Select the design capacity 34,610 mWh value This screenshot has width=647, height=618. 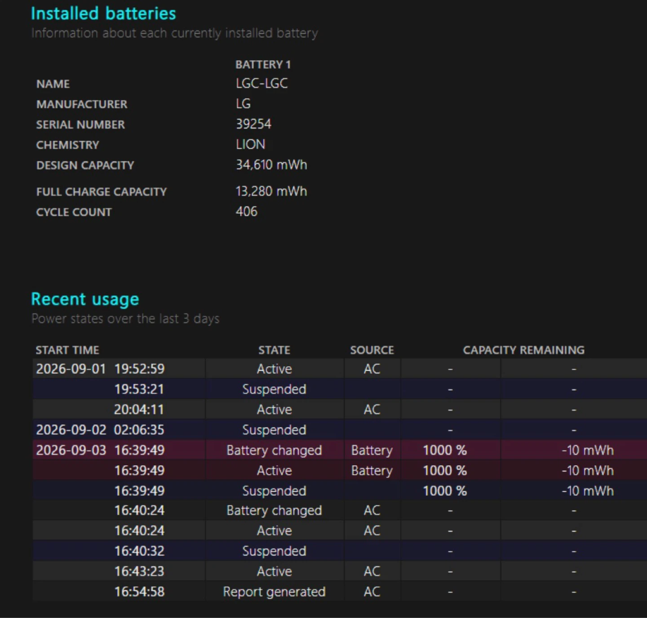pos(271,165)
